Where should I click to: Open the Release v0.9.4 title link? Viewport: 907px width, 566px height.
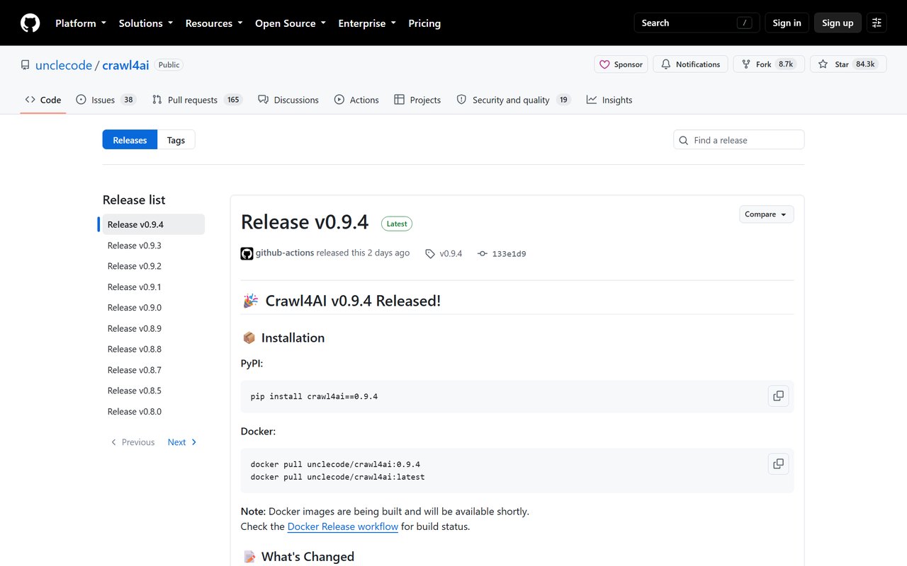305,222
